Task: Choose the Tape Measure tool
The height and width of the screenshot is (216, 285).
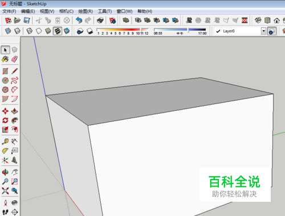Action: [x=5, y=142]
